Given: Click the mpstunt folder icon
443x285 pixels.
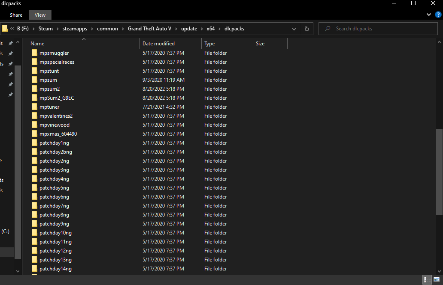Looking at the screenshot, I should pyautogui.click(x=34, y=71).
